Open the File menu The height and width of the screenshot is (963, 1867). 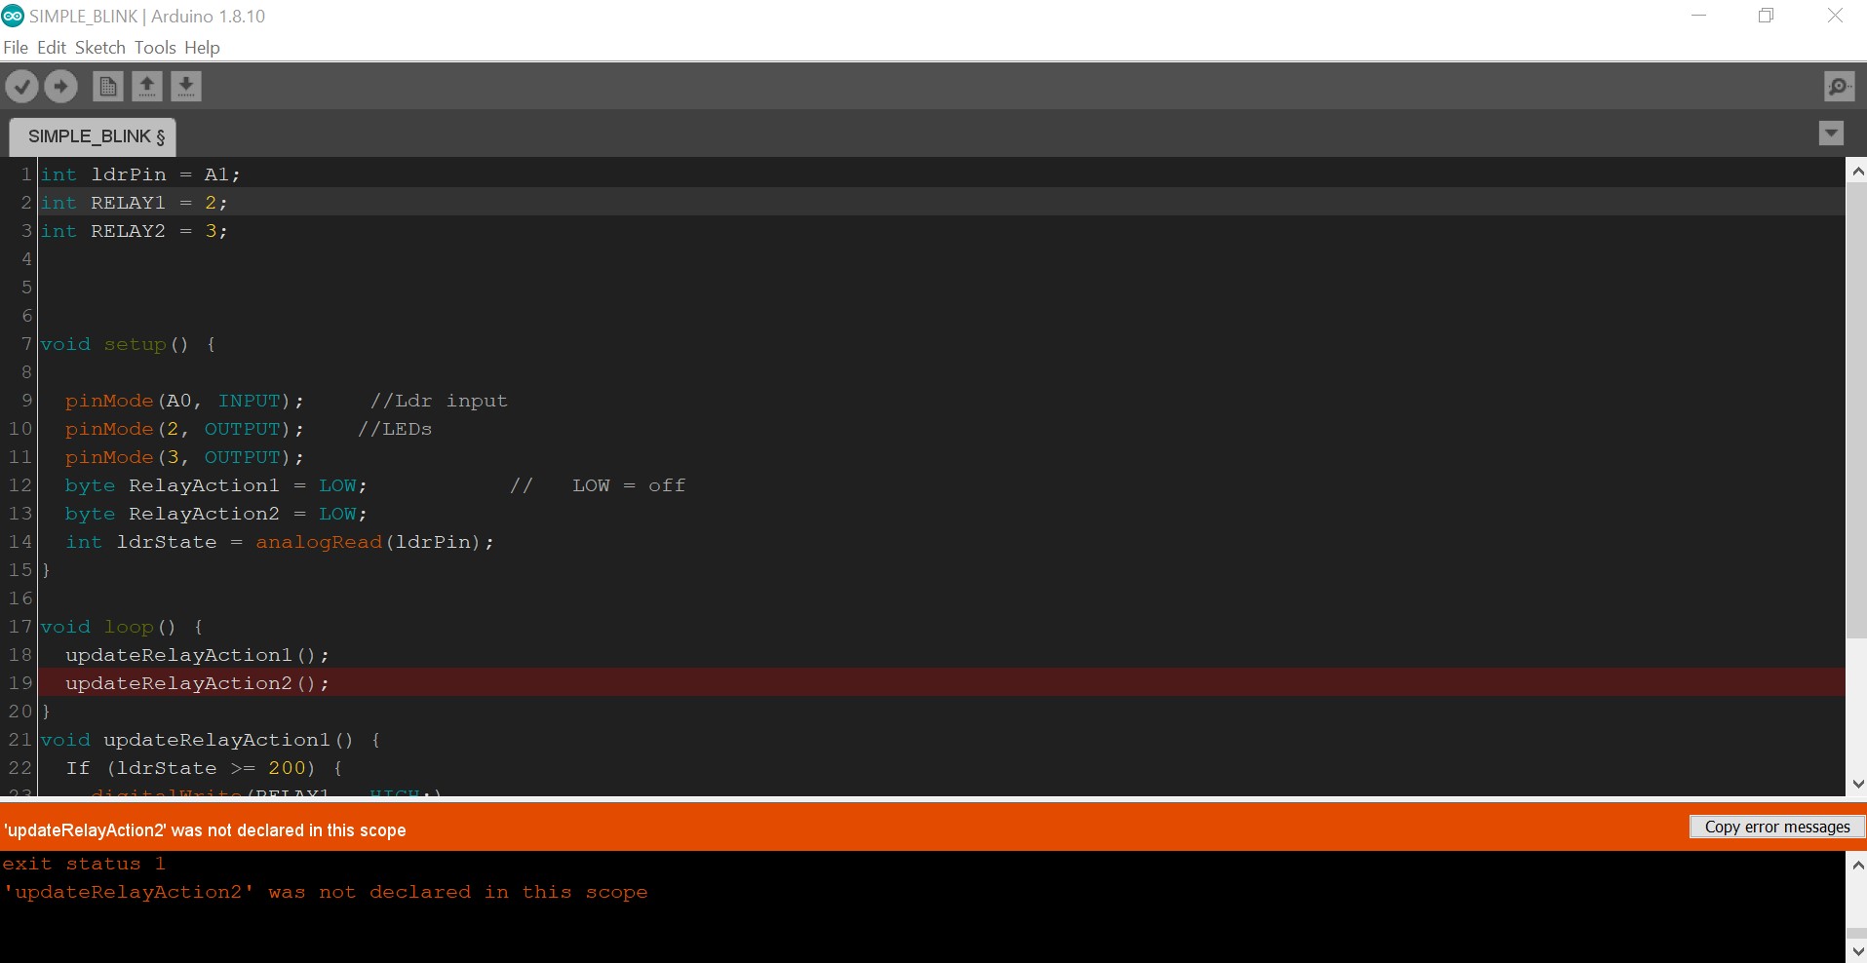point(16,48)
